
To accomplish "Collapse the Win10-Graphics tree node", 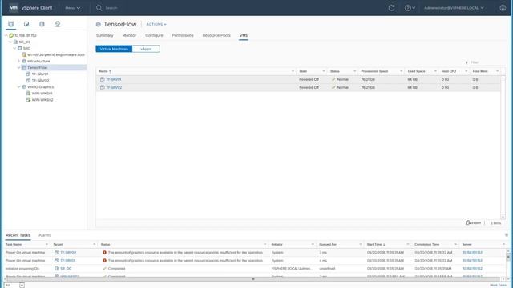I will tap(19, 87).
